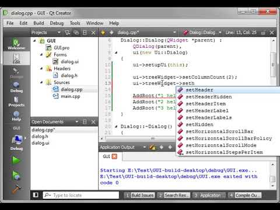Show the Search Results pane

coord(174,195)
